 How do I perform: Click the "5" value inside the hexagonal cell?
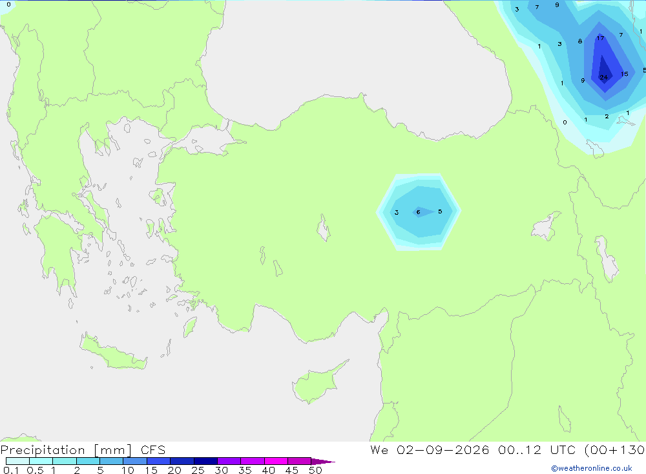click(440, 211)
